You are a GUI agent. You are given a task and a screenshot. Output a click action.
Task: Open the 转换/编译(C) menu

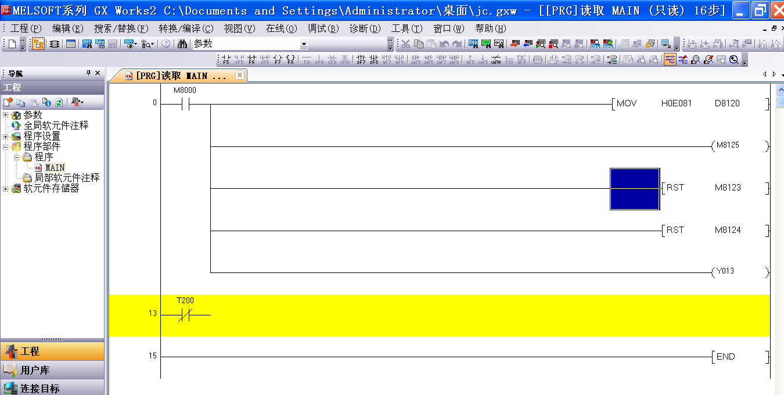tap(186, 28)
